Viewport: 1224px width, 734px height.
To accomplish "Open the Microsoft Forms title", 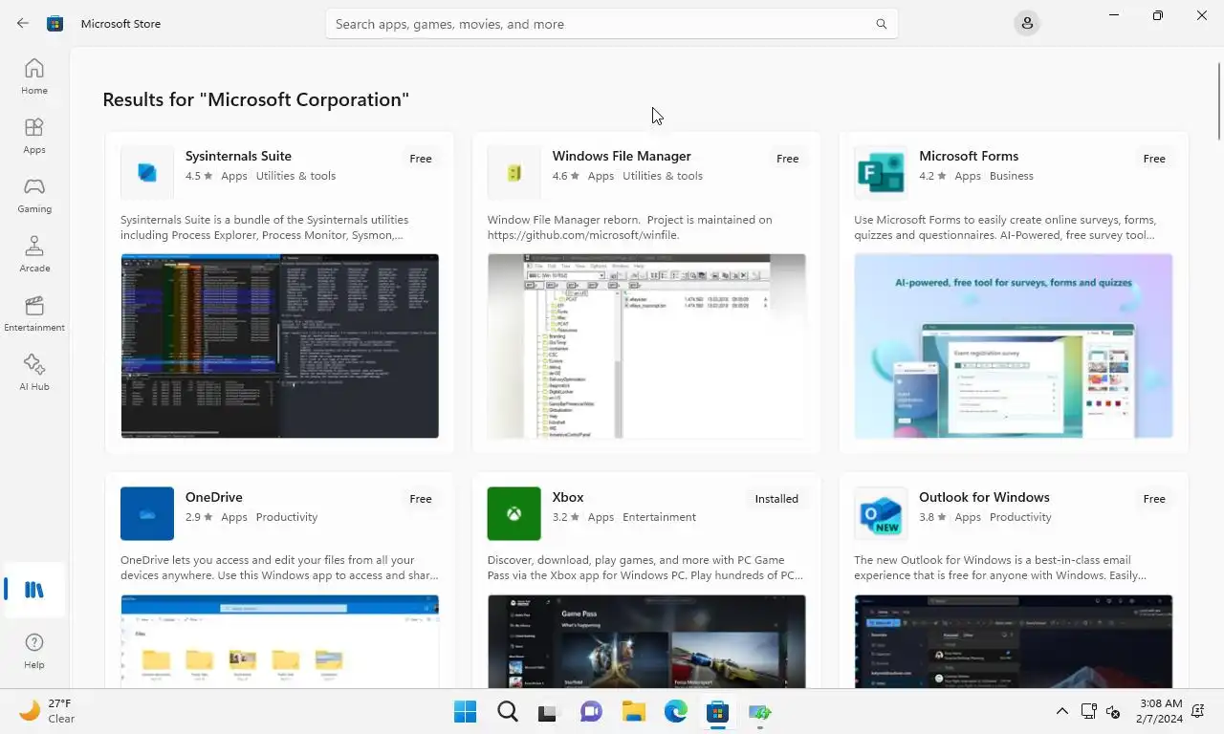I will [x=969, y=156].
